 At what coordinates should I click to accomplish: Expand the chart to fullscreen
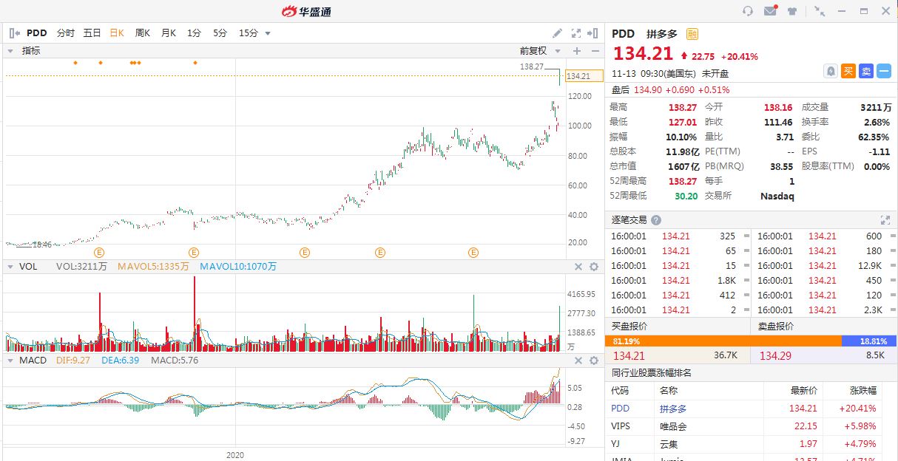576,33
